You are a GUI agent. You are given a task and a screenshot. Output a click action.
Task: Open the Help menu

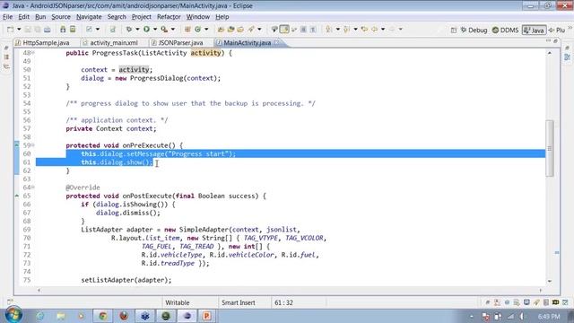[x=222, y=17]
